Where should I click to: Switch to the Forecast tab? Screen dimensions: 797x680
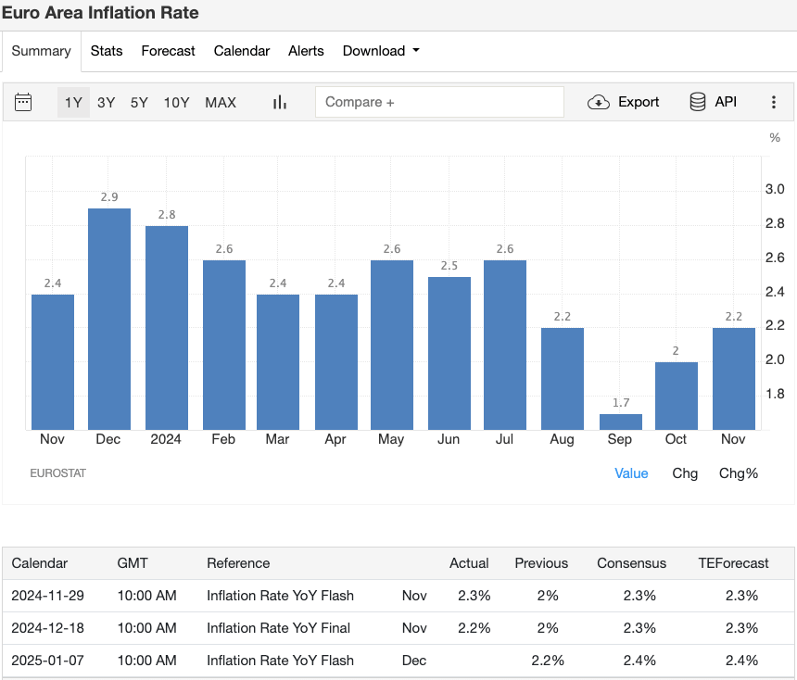(x=168, y=51)
